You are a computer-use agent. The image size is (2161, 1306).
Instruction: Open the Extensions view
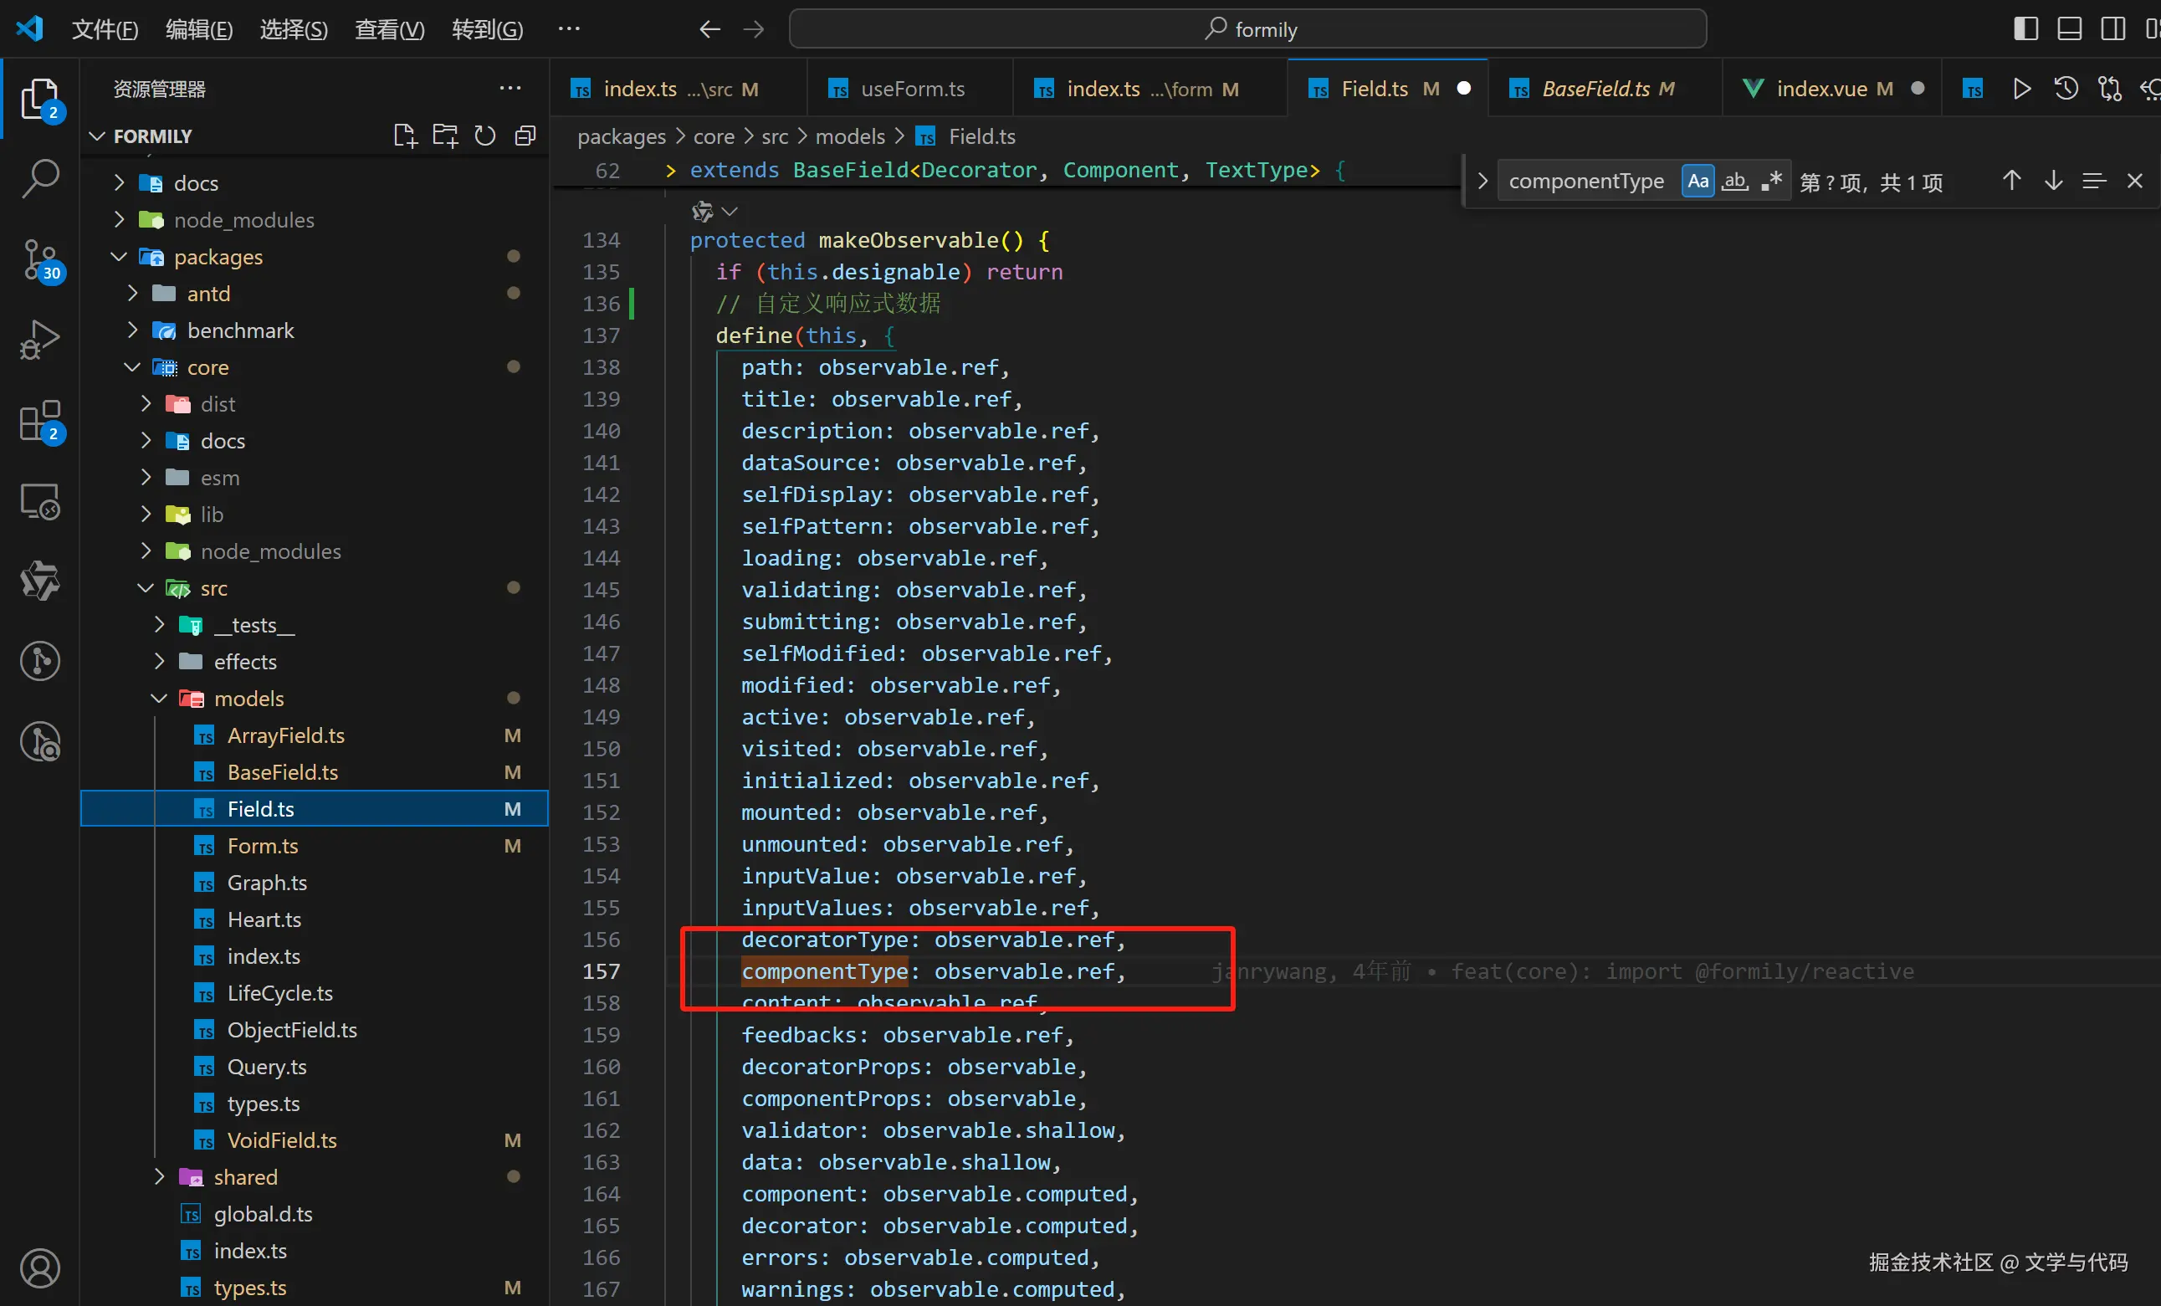tap(40, 422)
